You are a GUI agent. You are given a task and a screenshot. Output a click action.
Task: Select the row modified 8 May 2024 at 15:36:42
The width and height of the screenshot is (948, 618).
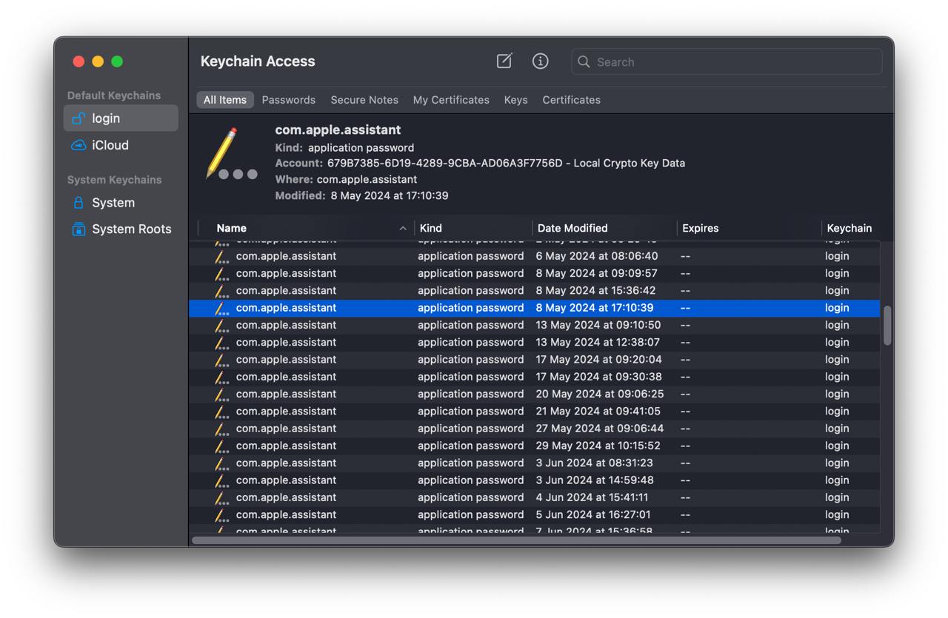pyautogui.click(x=535, y=291)
